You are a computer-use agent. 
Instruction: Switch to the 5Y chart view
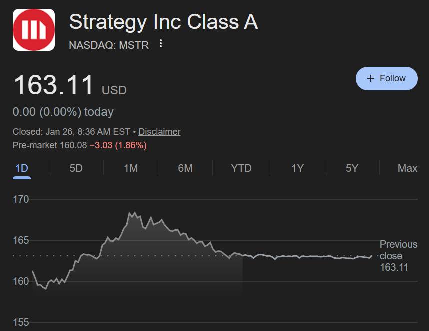click(352, 168)
